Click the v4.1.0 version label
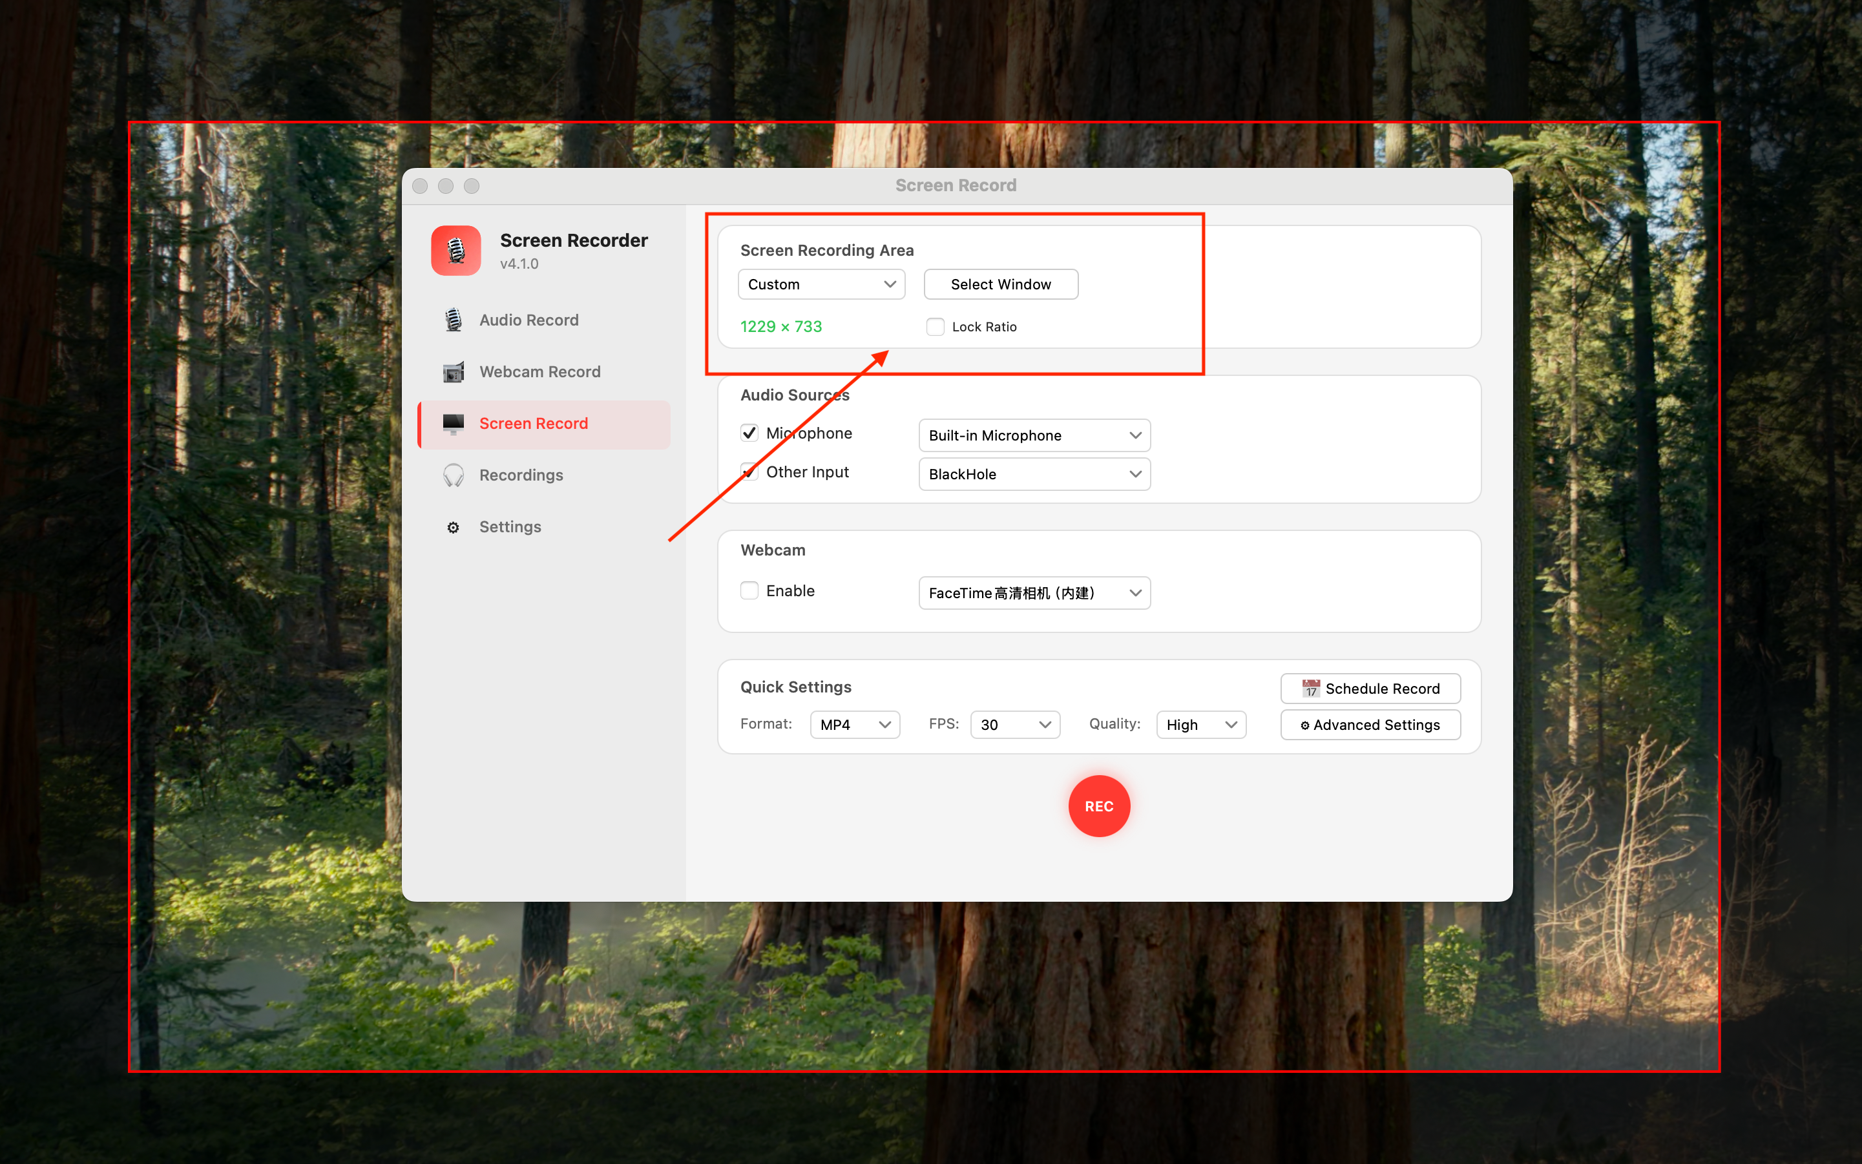1862x1164 pixels. 519,264
